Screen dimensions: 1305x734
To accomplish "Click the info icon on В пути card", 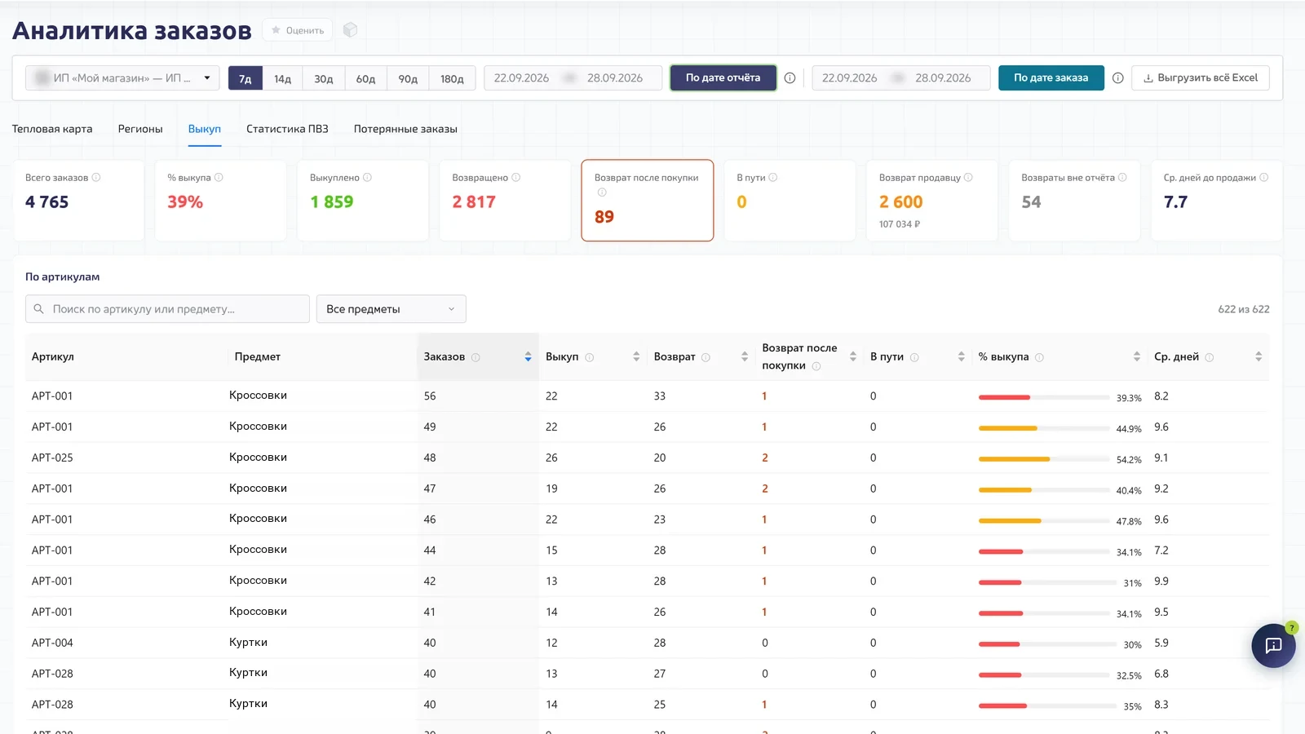I will 773,178.
